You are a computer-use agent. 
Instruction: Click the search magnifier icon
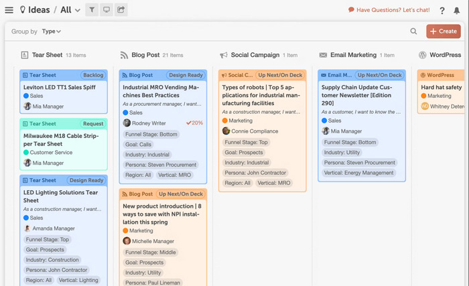tap(413, 31)
